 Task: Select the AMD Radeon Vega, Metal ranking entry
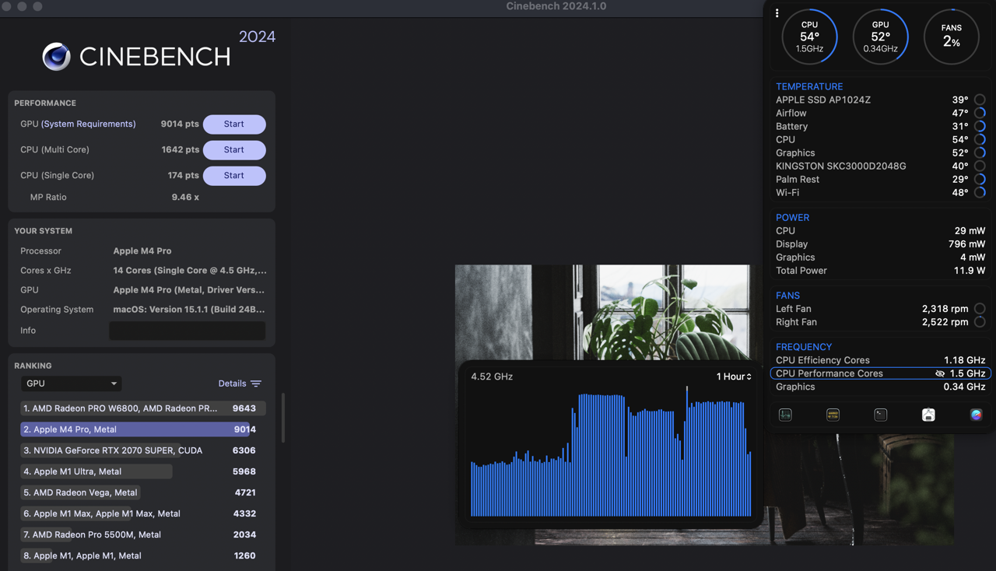click(143, 492)
